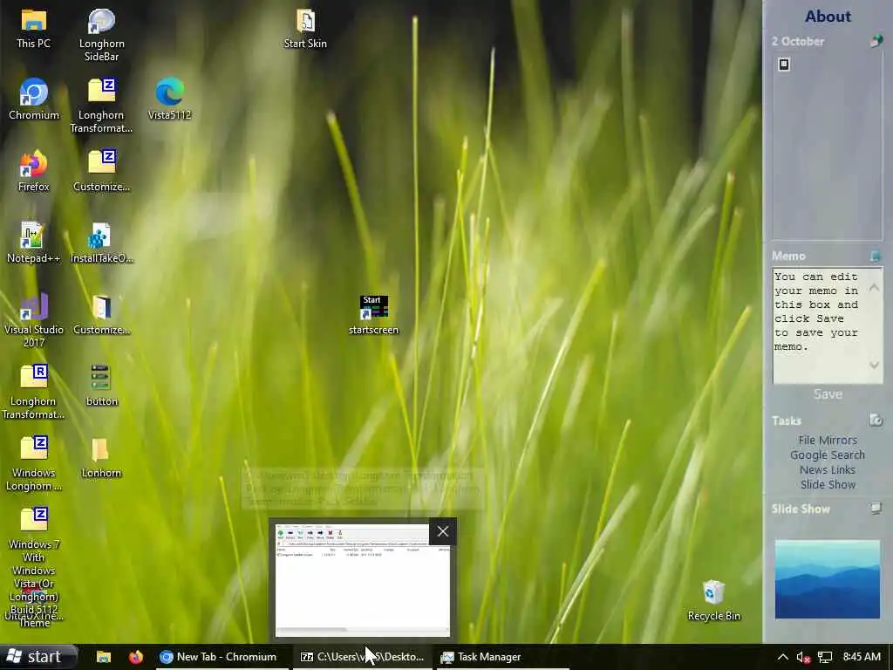
Task: Select the button file icon
Action: click(101, 386)
